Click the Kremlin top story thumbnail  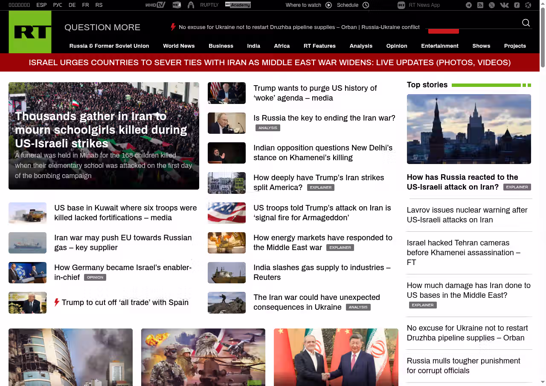pos(469,129)
